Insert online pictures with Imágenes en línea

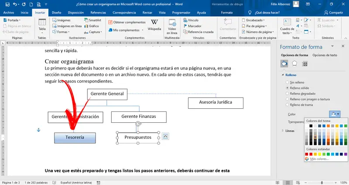pos(67,26)
